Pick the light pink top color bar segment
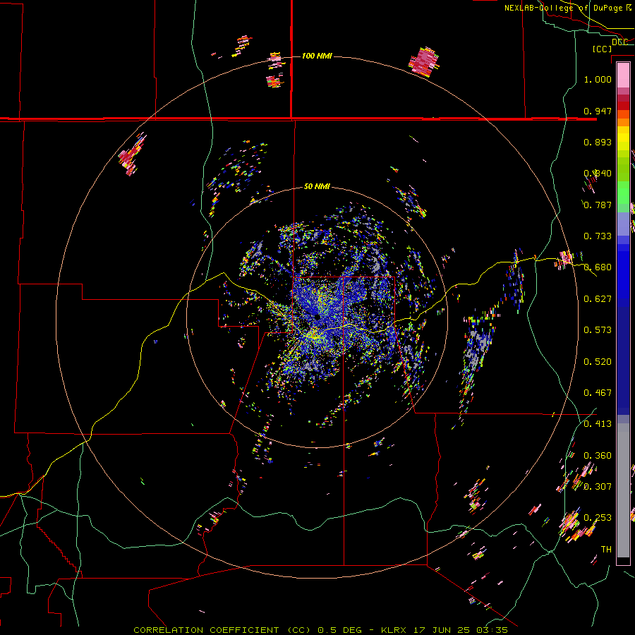635x635 pixels. pos(623,75)
